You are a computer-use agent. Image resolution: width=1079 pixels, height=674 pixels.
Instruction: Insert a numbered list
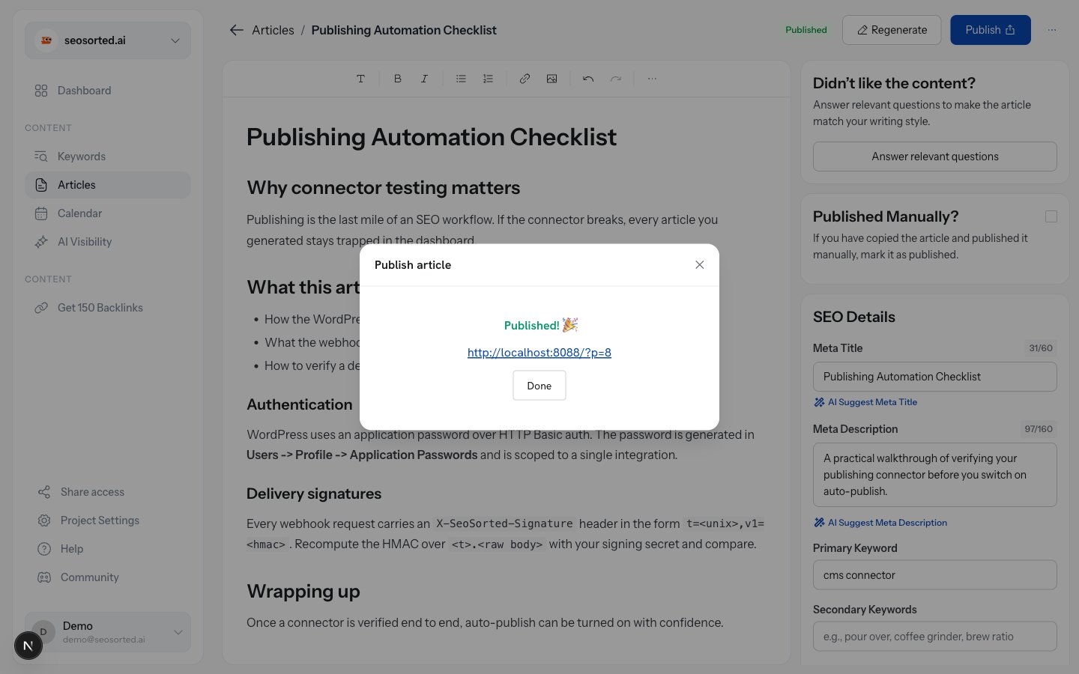[488, 79]
